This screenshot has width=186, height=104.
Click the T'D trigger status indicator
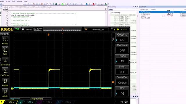point(17,29)
